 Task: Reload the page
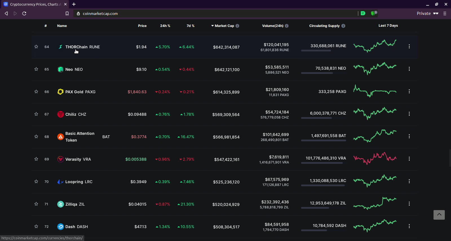coord(24,13)
